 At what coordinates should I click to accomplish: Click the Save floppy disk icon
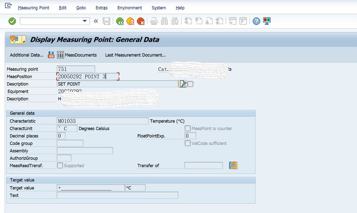[x=107, y=21]
